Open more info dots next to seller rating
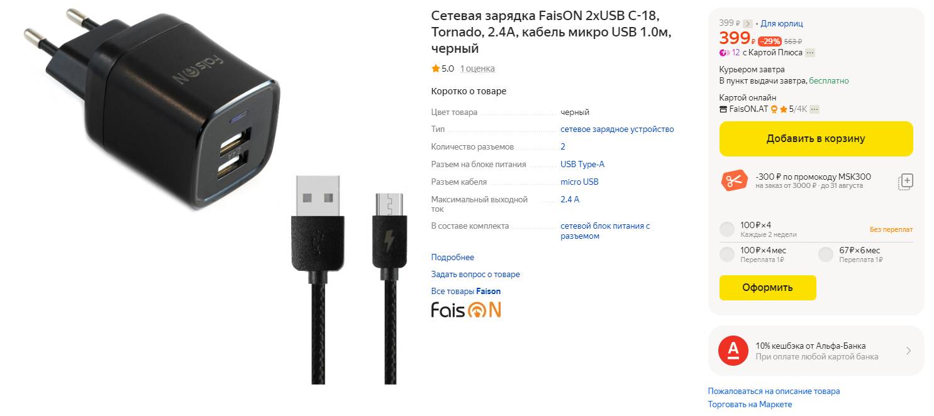Image resolution: width=934 pixels, height=416 pixels. 814,109
